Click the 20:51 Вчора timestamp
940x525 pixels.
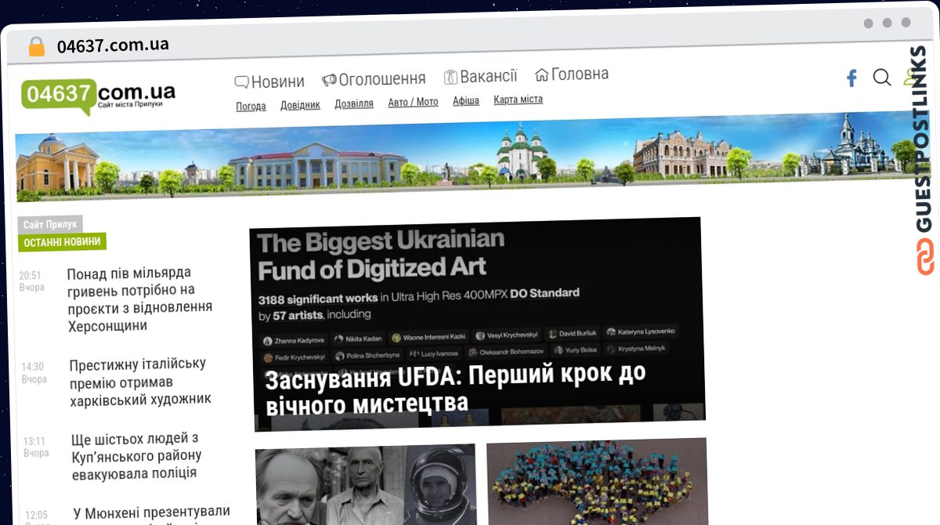pos(31,281)
